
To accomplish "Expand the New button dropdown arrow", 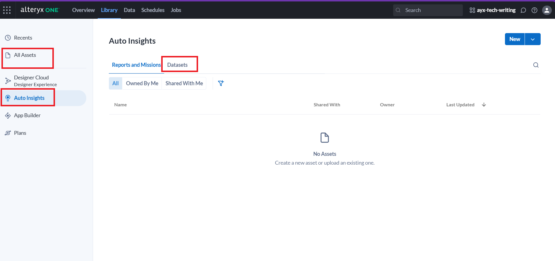I will (x=532, y=39).
